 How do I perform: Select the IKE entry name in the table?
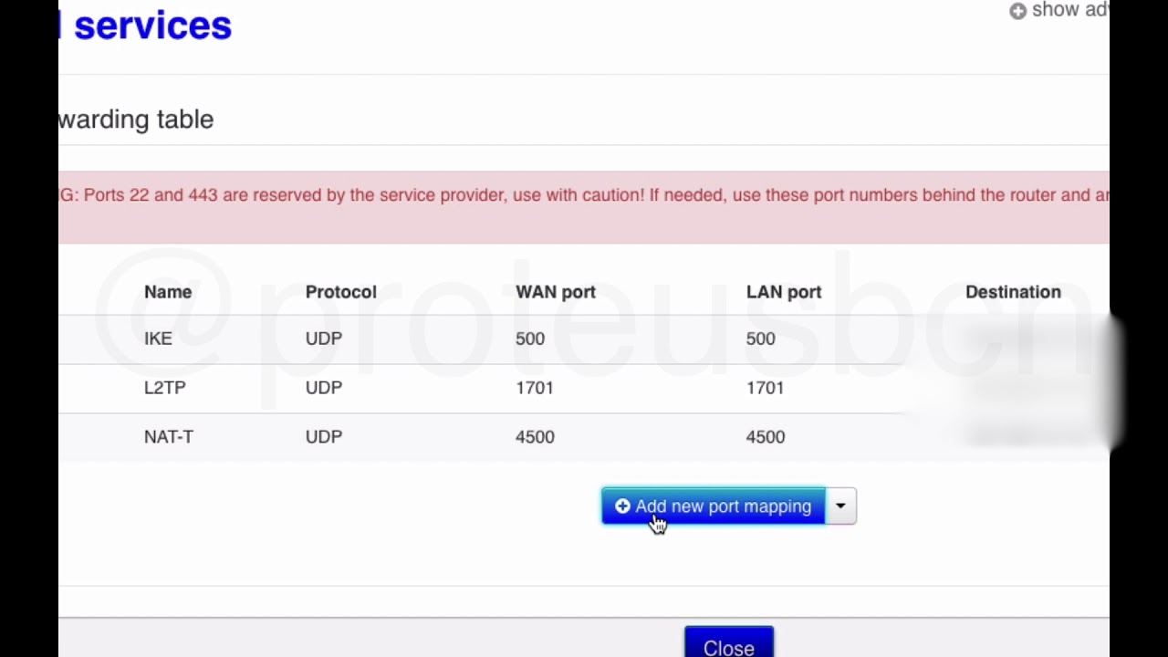click(x=158, y=339)
